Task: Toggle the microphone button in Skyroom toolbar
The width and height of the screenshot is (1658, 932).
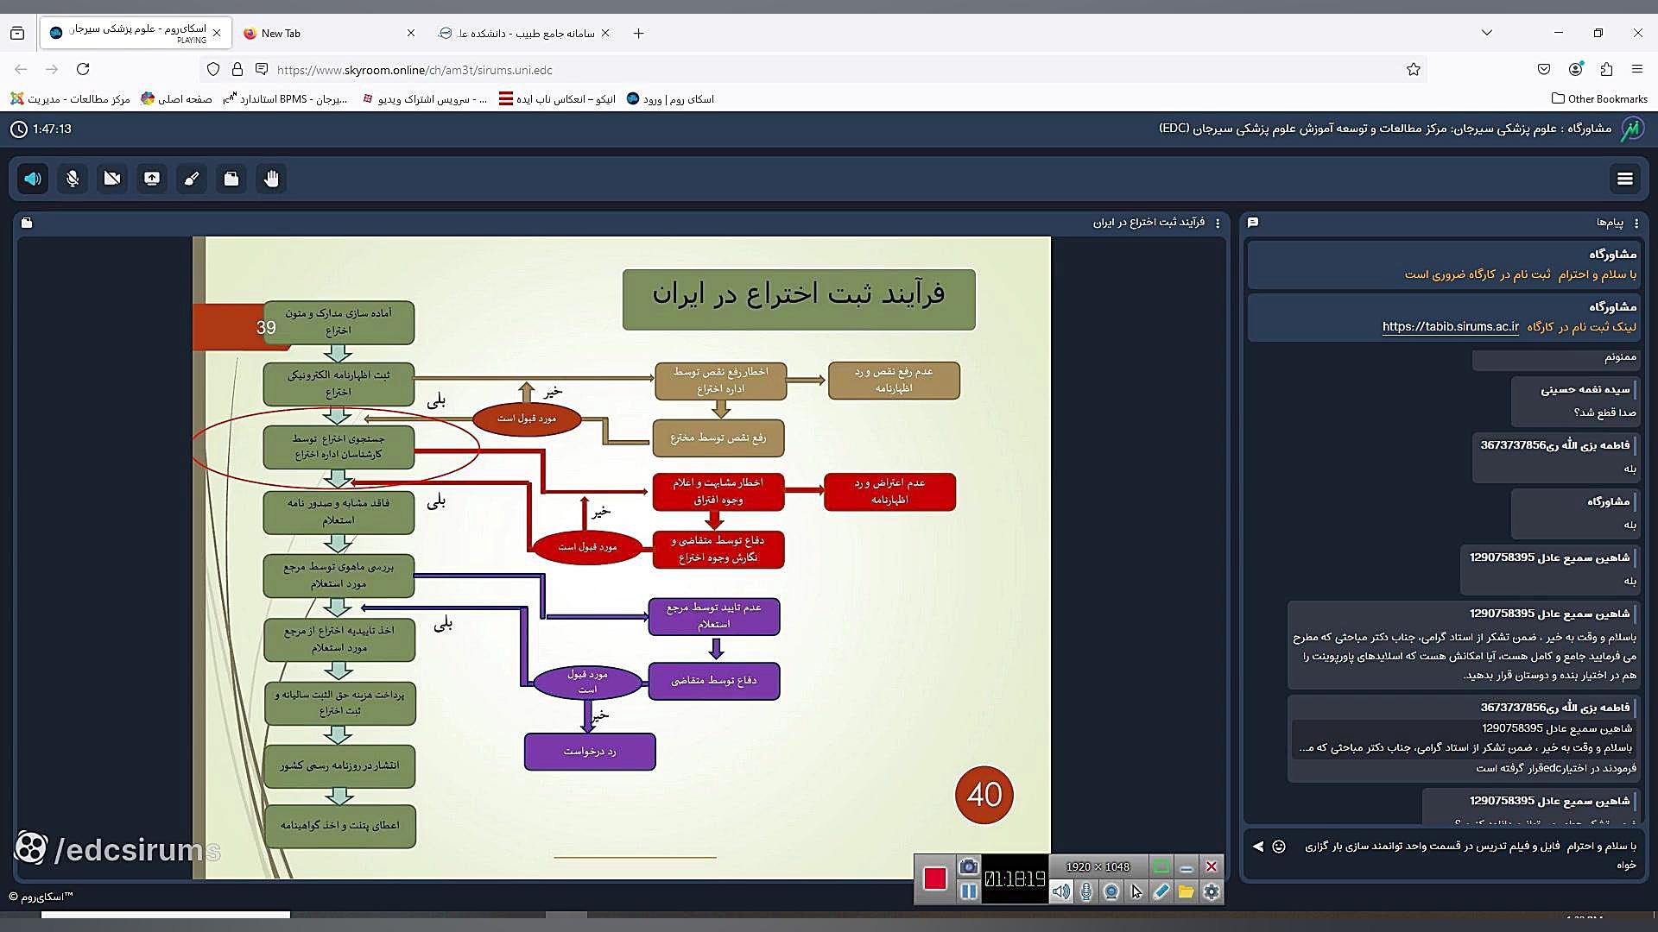Action: [x=73, y=179]
